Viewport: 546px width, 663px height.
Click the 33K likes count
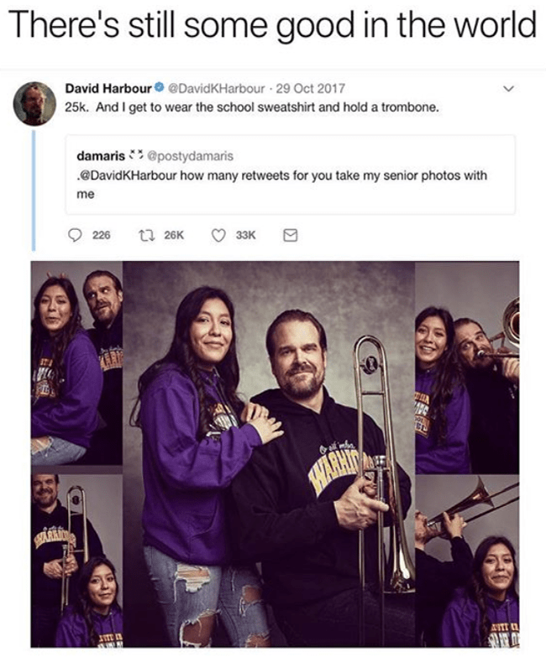tap(245, 237)
